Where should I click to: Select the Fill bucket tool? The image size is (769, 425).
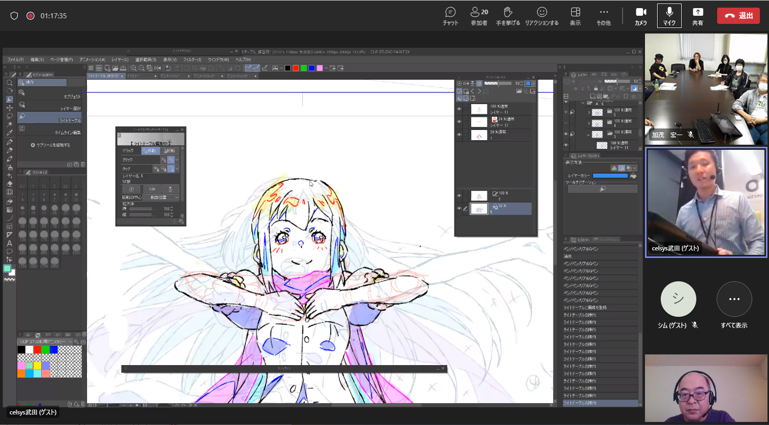[x=9, y=201]
